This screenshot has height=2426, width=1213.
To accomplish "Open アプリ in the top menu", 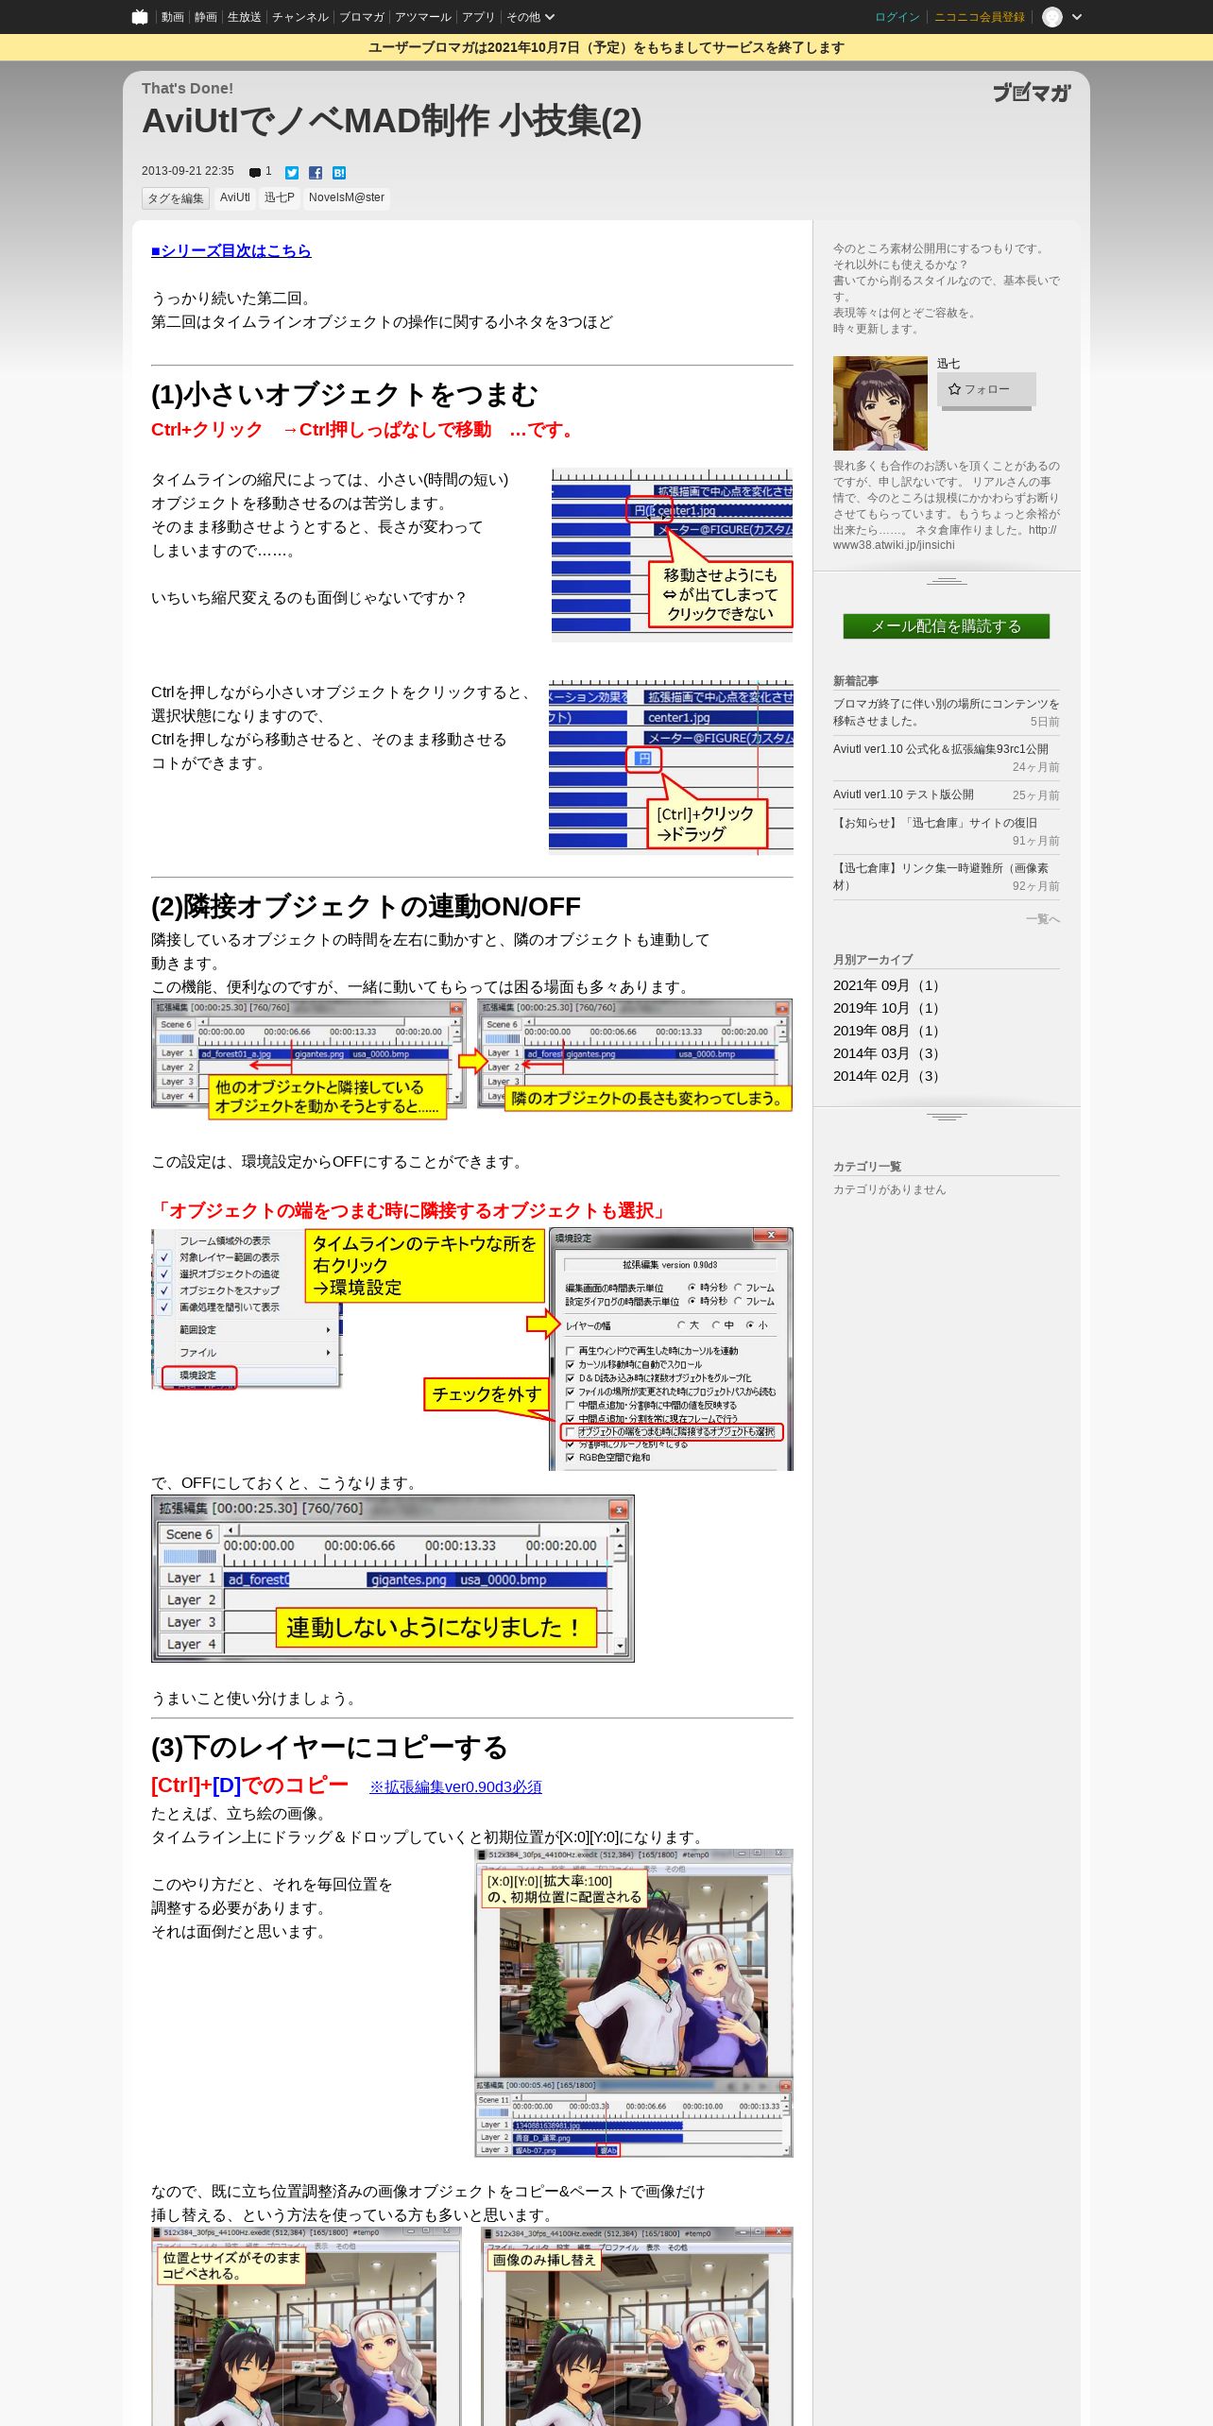I will click(x=478, y=17).
